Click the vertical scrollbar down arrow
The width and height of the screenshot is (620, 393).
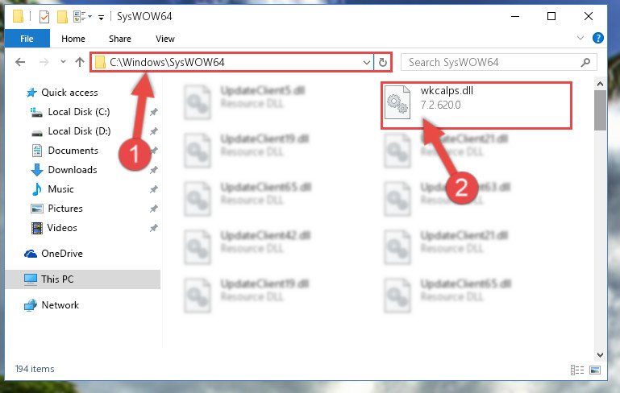pyautogui.click(x=600, y=354)
